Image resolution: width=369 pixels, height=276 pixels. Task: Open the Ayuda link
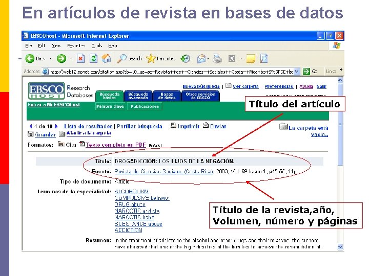coord(306,86)
